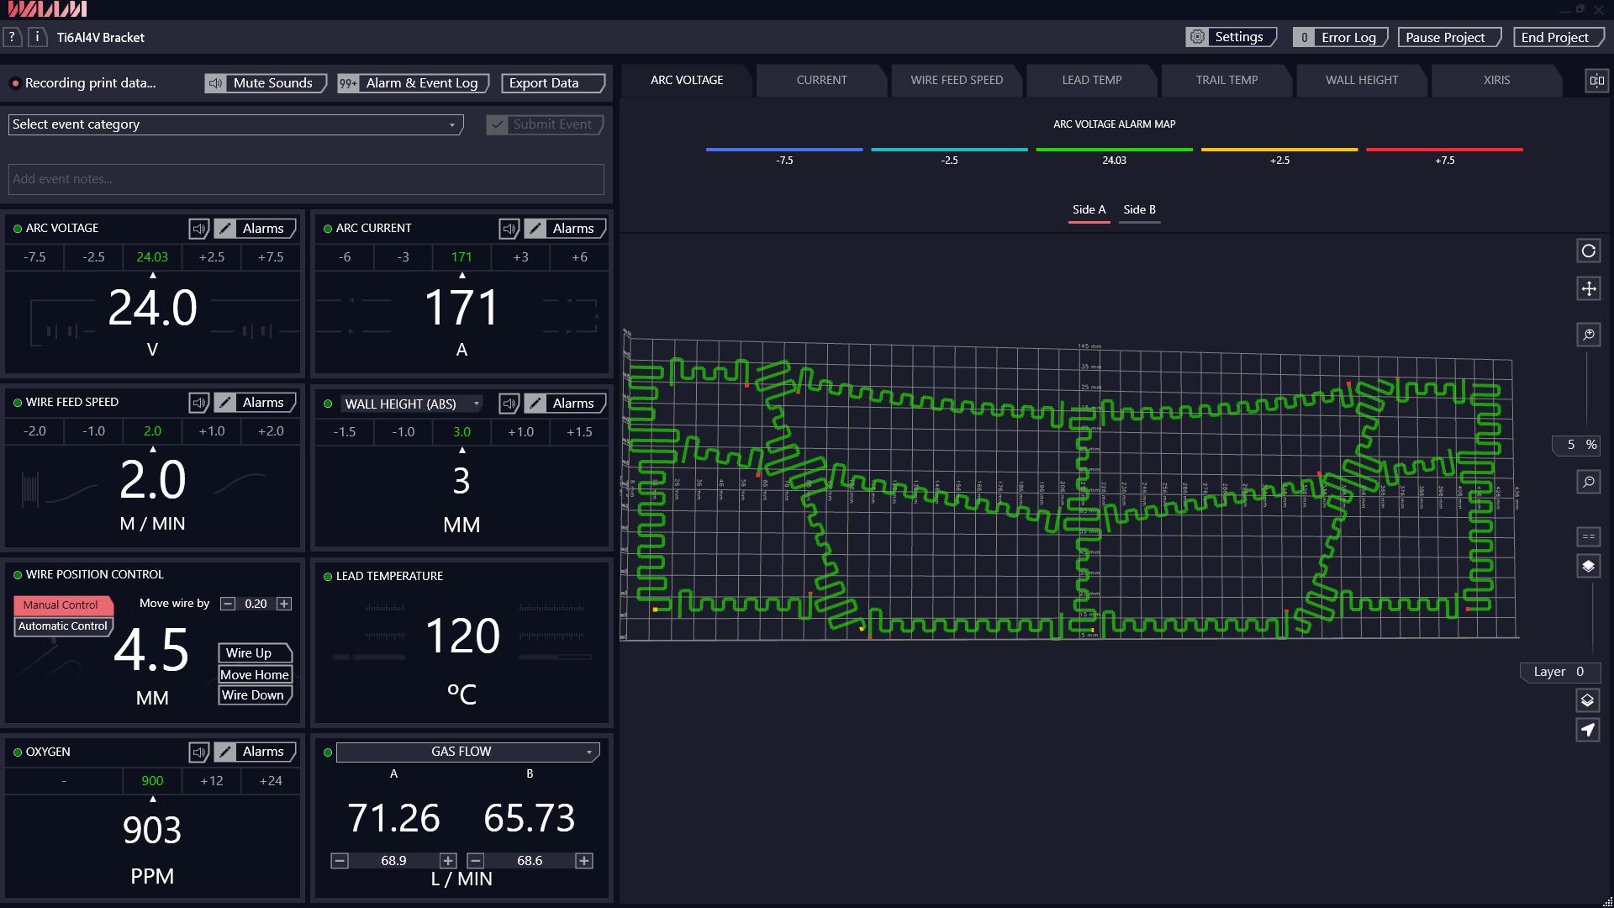Viewport: 1614px width, 908px height.
Task: Open the Lead Temp tab
Action: pos(1091,81)
